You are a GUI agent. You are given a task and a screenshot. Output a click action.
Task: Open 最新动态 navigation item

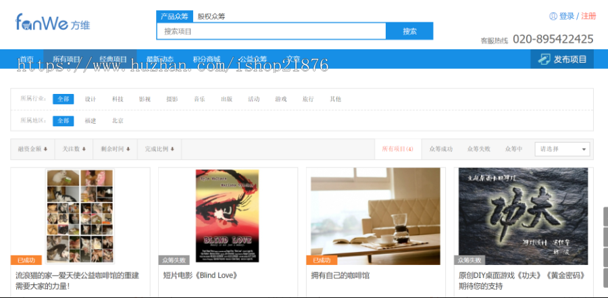pos(159,59)
